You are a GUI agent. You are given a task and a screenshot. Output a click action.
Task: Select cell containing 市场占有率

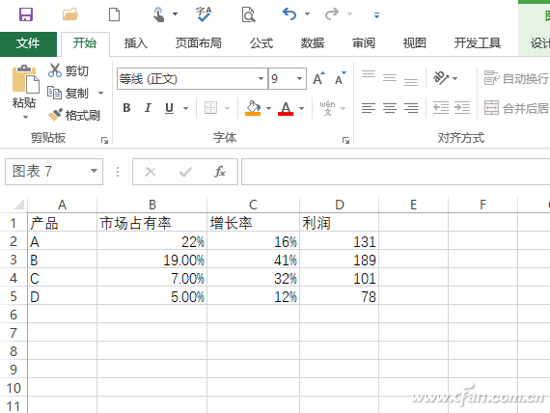(x=151, y=223)
